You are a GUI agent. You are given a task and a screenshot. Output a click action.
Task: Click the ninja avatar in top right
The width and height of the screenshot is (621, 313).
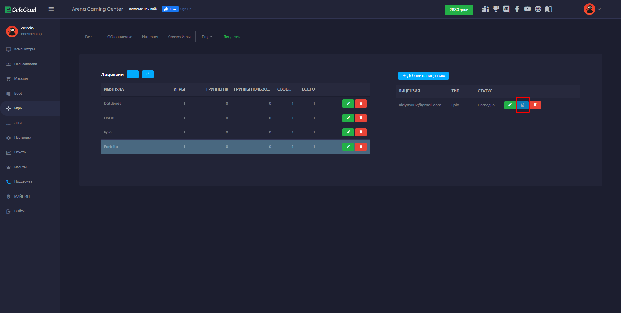(589, 9)
